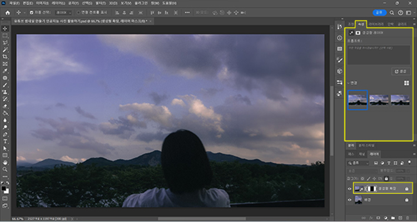The width and height of the screenshot is (417, 222).
Task: Open the Auto-Select layer/group dropdown
Action: [63, 13]
